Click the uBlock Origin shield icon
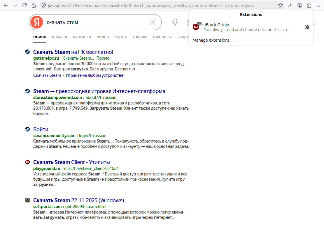The image size is (324, 229). [x=196, y=27]
